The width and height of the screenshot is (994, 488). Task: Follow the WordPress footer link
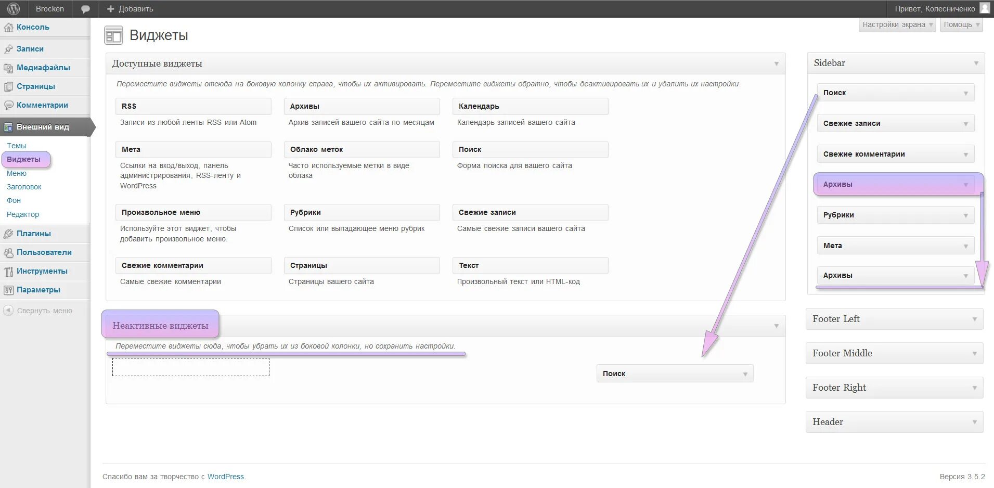click(x=226, y=477)
